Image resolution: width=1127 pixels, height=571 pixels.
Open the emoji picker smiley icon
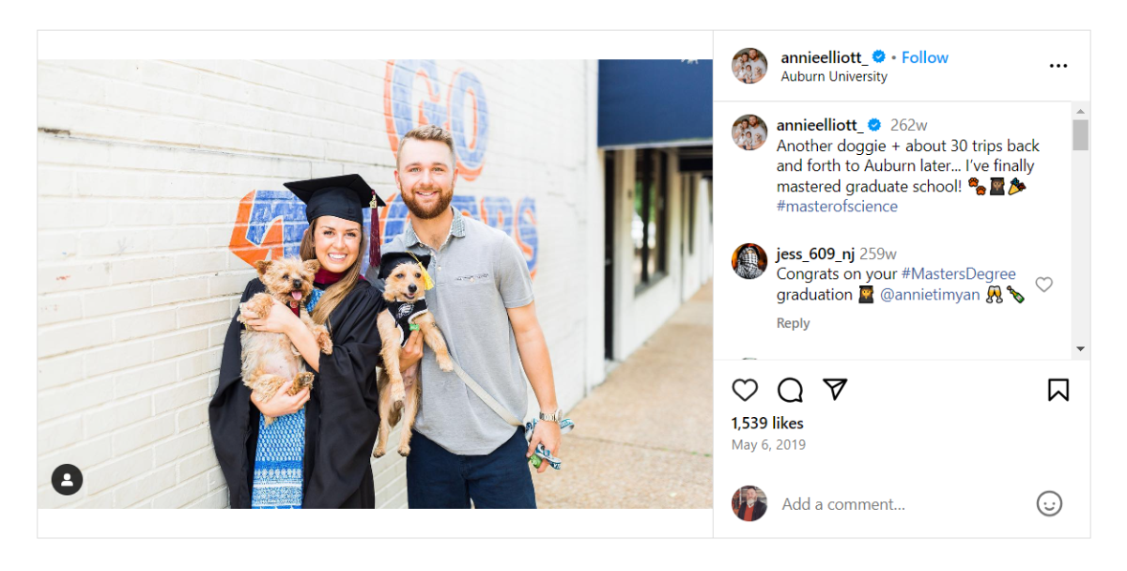point(1049,503)
